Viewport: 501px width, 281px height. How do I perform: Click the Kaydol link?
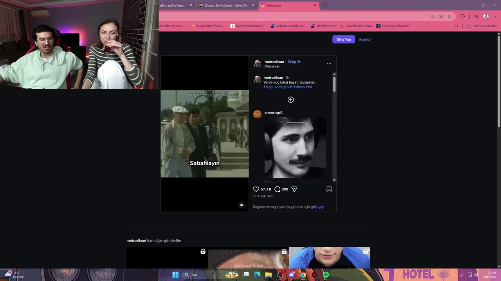coord(365,39)
